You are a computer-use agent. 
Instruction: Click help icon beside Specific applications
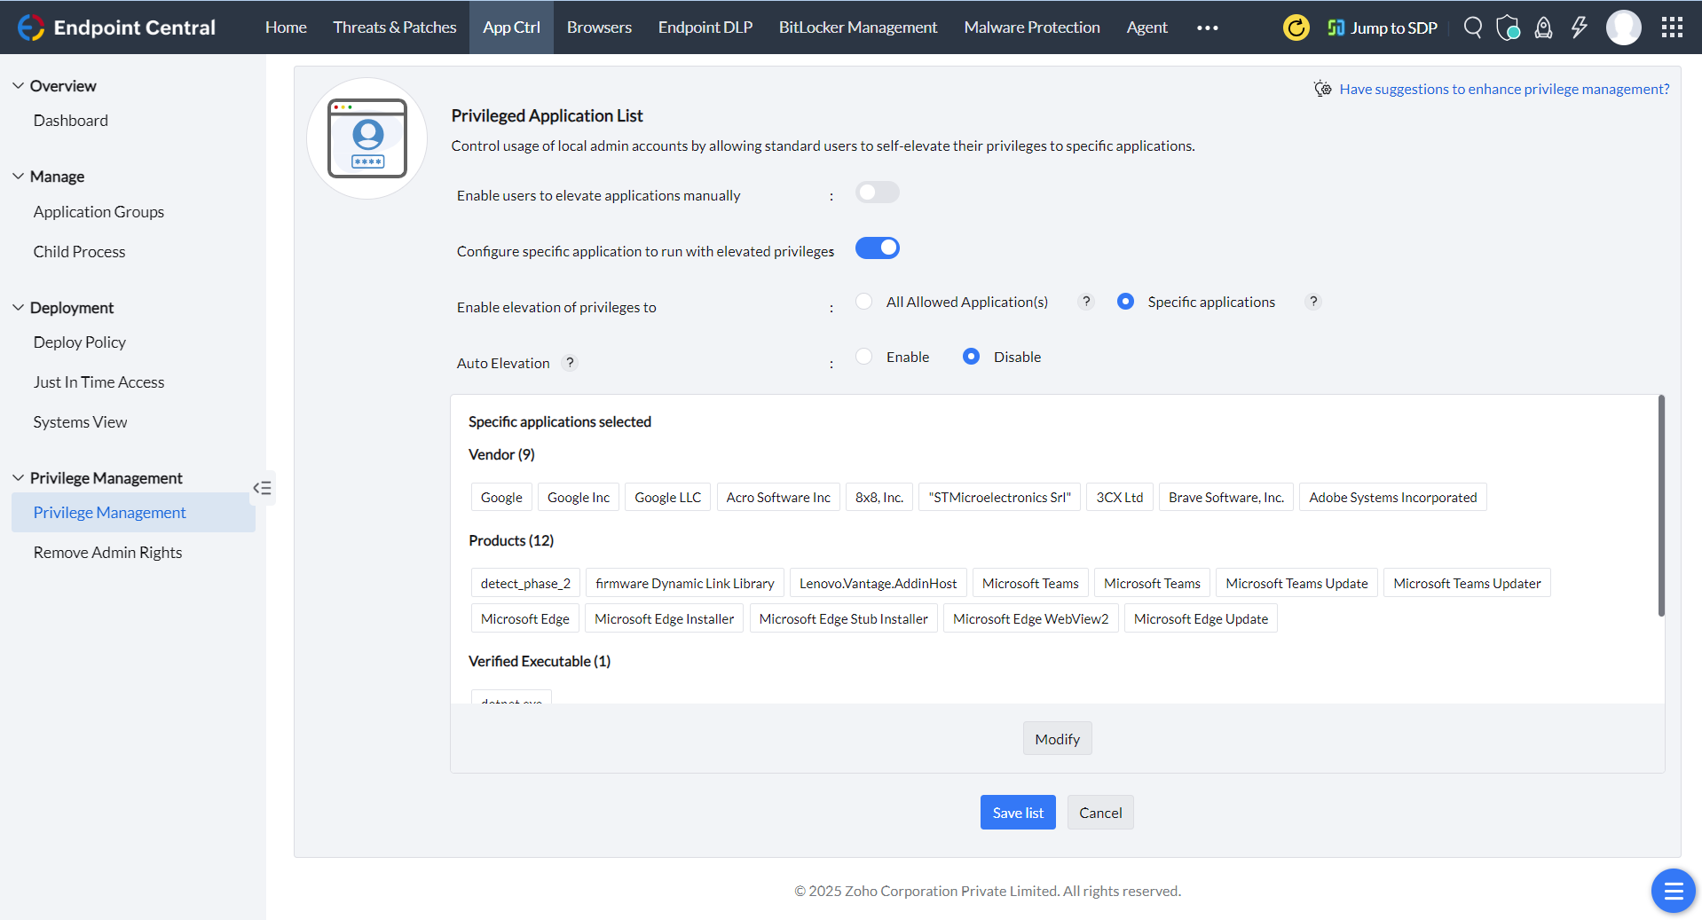tap(1313, 302)
